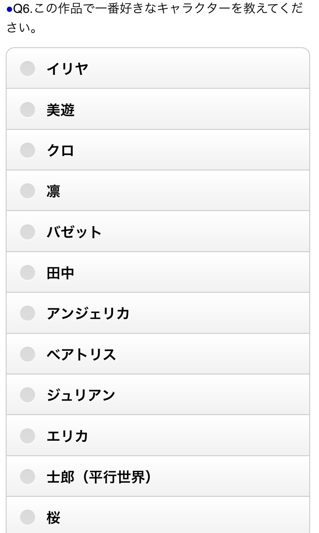Select the アンジェリカ radio button
Image resolution: width=319 pixels, height=533 pixels.
point(27,313)
